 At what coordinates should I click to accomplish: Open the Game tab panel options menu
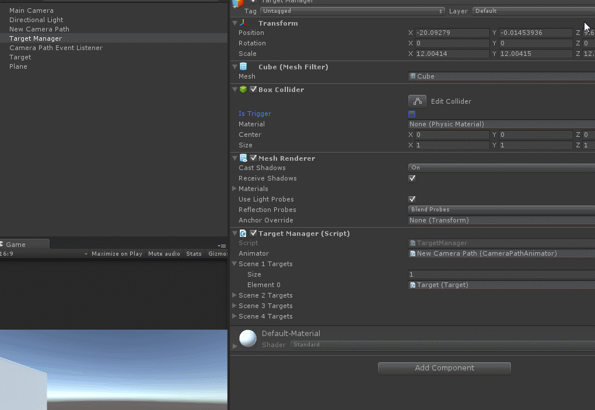click(x=222, y=246)
